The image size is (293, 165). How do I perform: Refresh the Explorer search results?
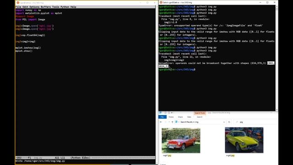tap(229, 122)
